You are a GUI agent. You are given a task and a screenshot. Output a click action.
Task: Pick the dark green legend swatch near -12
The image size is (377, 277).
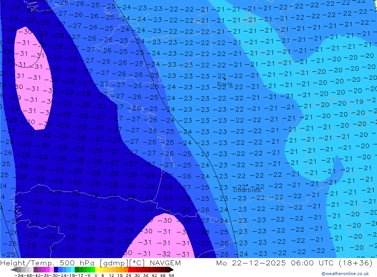tap(77, 269)
